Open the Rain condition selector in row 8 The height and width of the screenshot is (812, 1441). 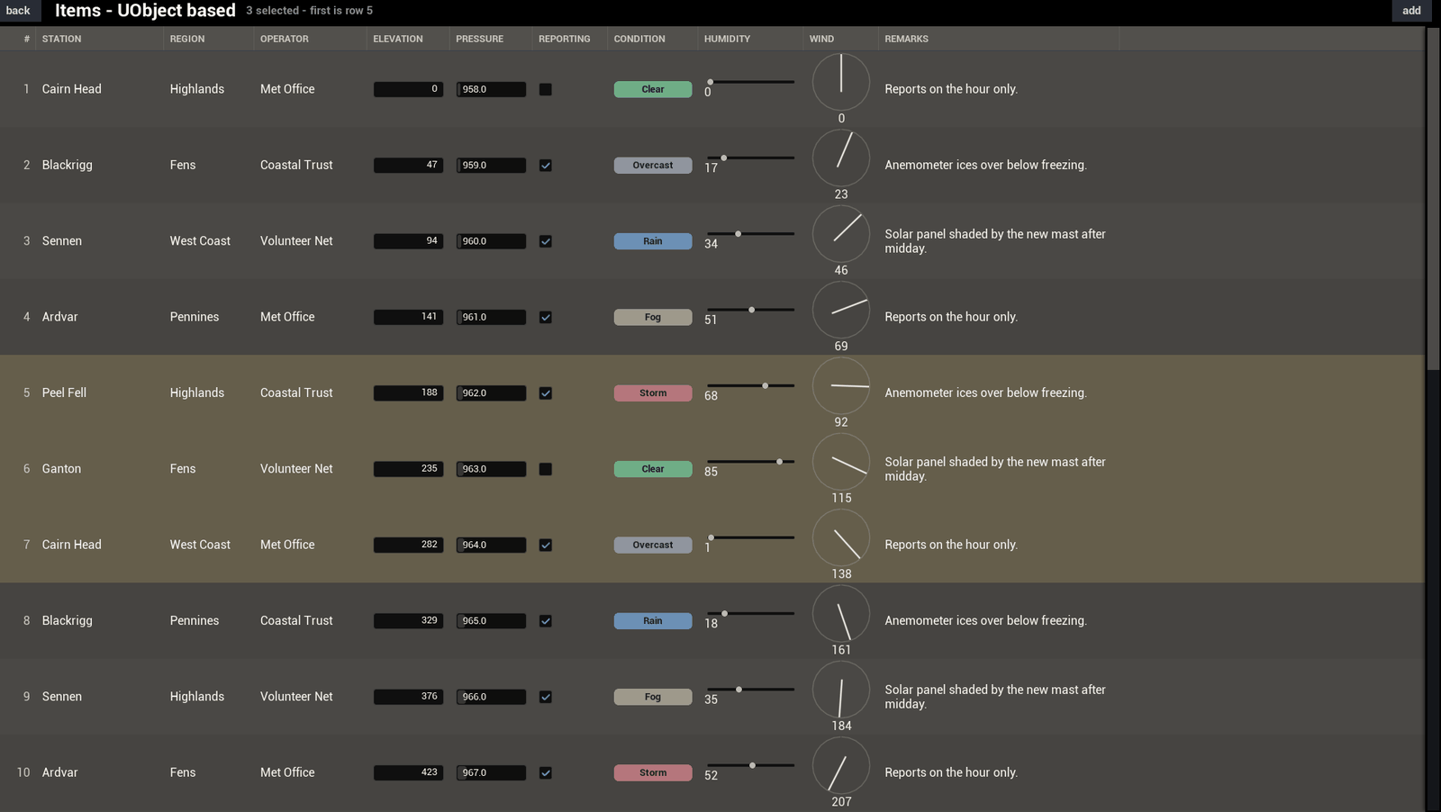click(x=653, y=621)
